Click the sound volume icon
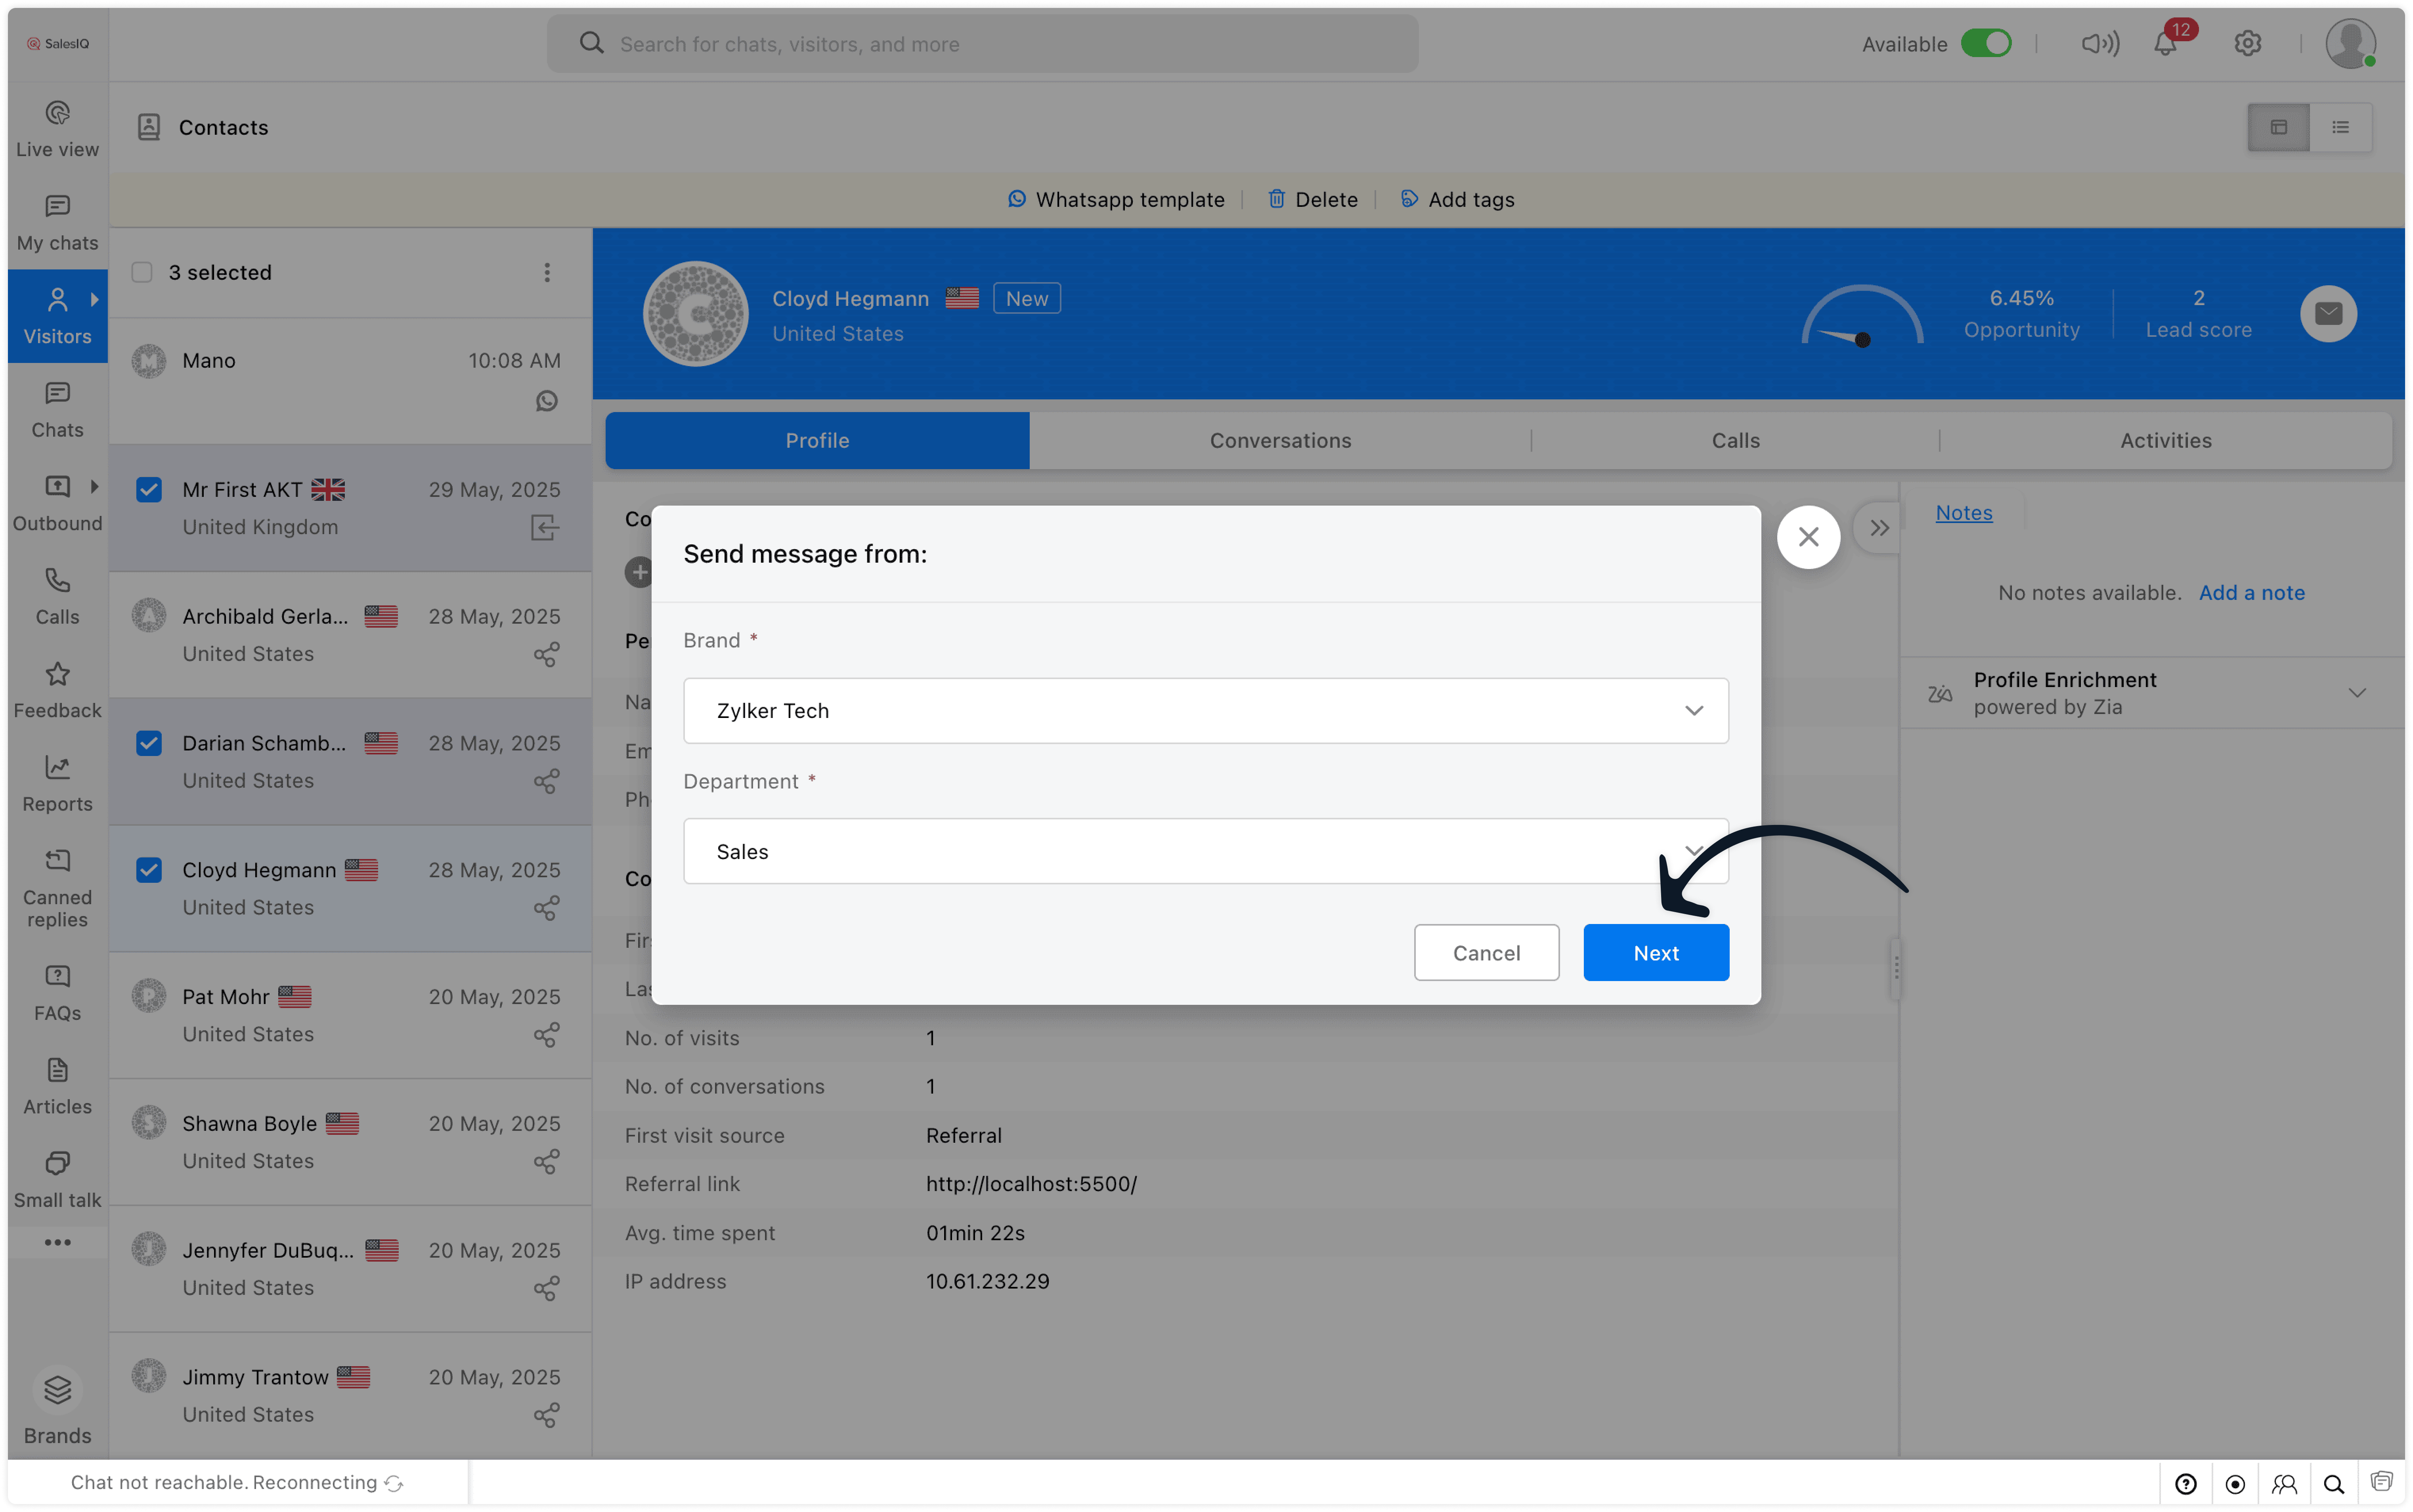 tap(2100, 44)
